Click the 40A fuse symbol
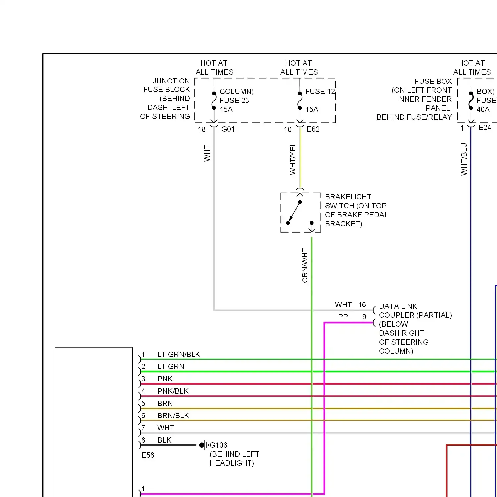This screenshot has height=497, width=497. point(471,101)
